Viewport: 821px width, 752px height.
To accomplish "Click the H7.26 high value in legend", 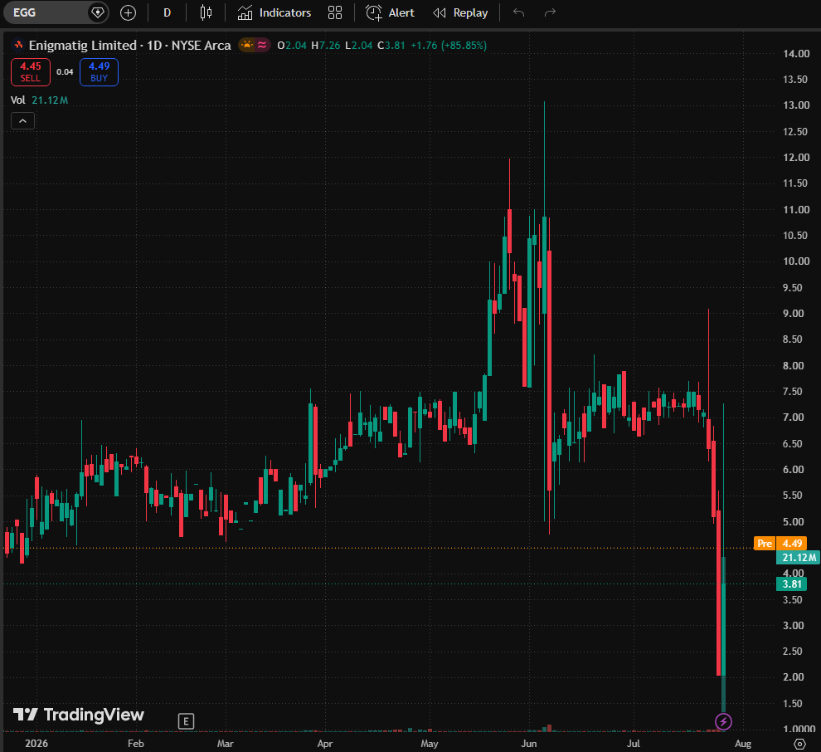I will pyautogui.click(x=326, y=46).
